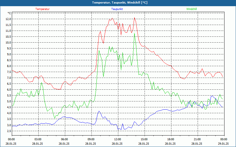Click the '21:00' time axis label
This screenshot has width=236, height=147.
[196, 139]
